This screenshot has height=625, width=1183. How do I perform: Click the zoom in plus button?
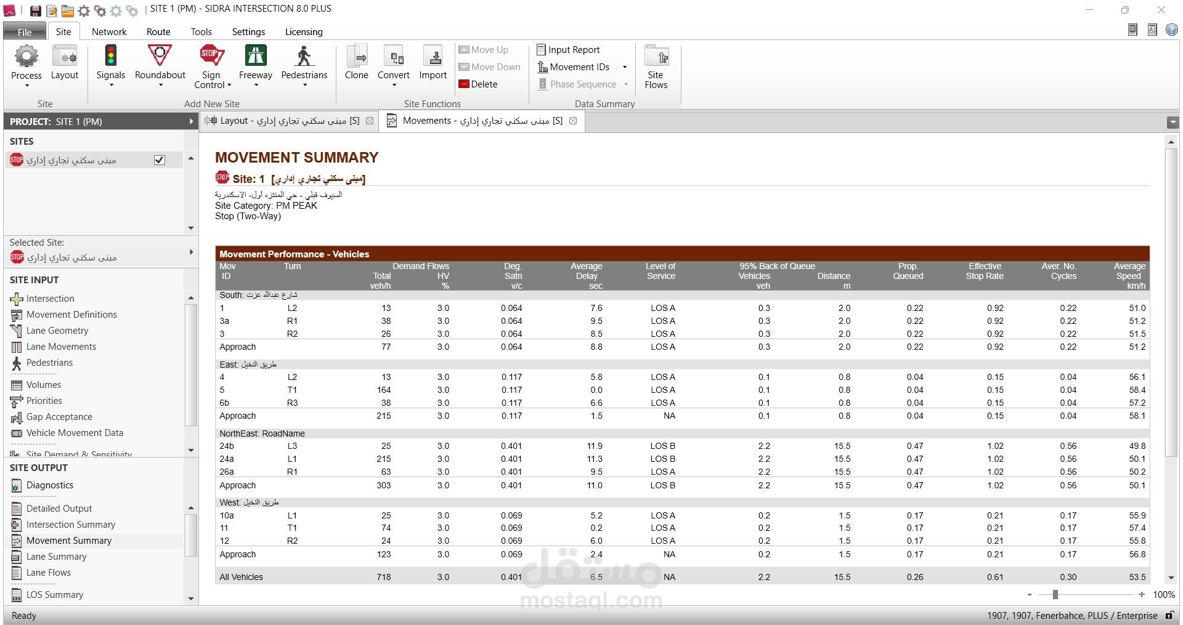pyautogui.click(x=1142, y=595)
